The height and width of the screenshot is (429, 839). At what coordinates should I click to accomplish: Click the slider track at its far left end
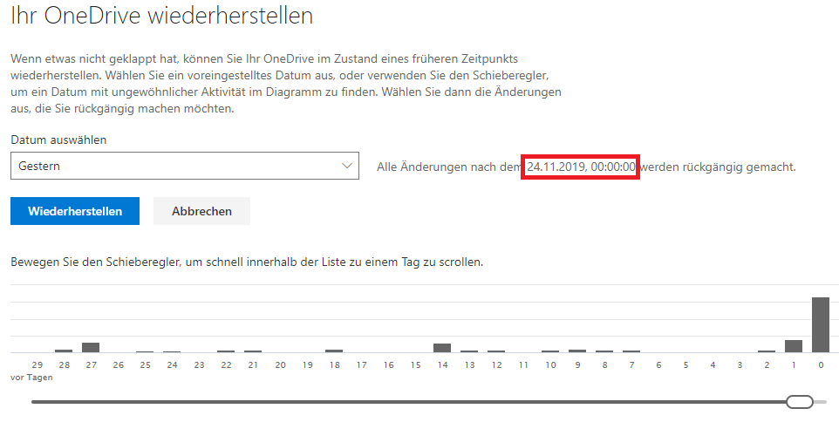point(34,402)
